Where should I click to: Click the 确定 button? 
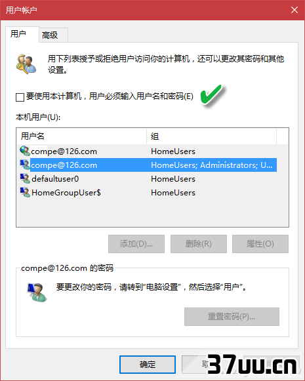click(148, 365)
